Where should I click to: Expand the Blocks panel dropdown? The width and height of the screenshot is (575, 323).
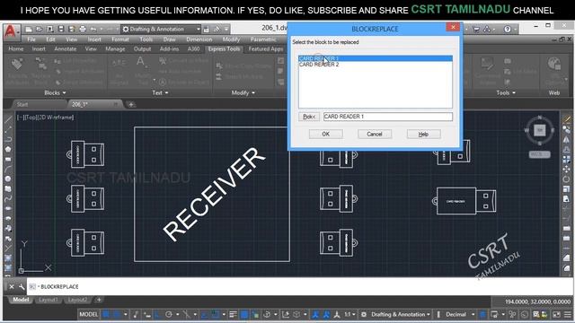tap(55, 93)
